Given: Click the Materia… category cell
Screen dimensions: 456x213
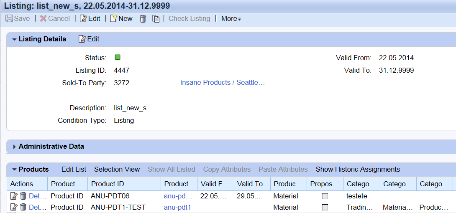Looking at the screenshot, I should click(x=397, y=207).
